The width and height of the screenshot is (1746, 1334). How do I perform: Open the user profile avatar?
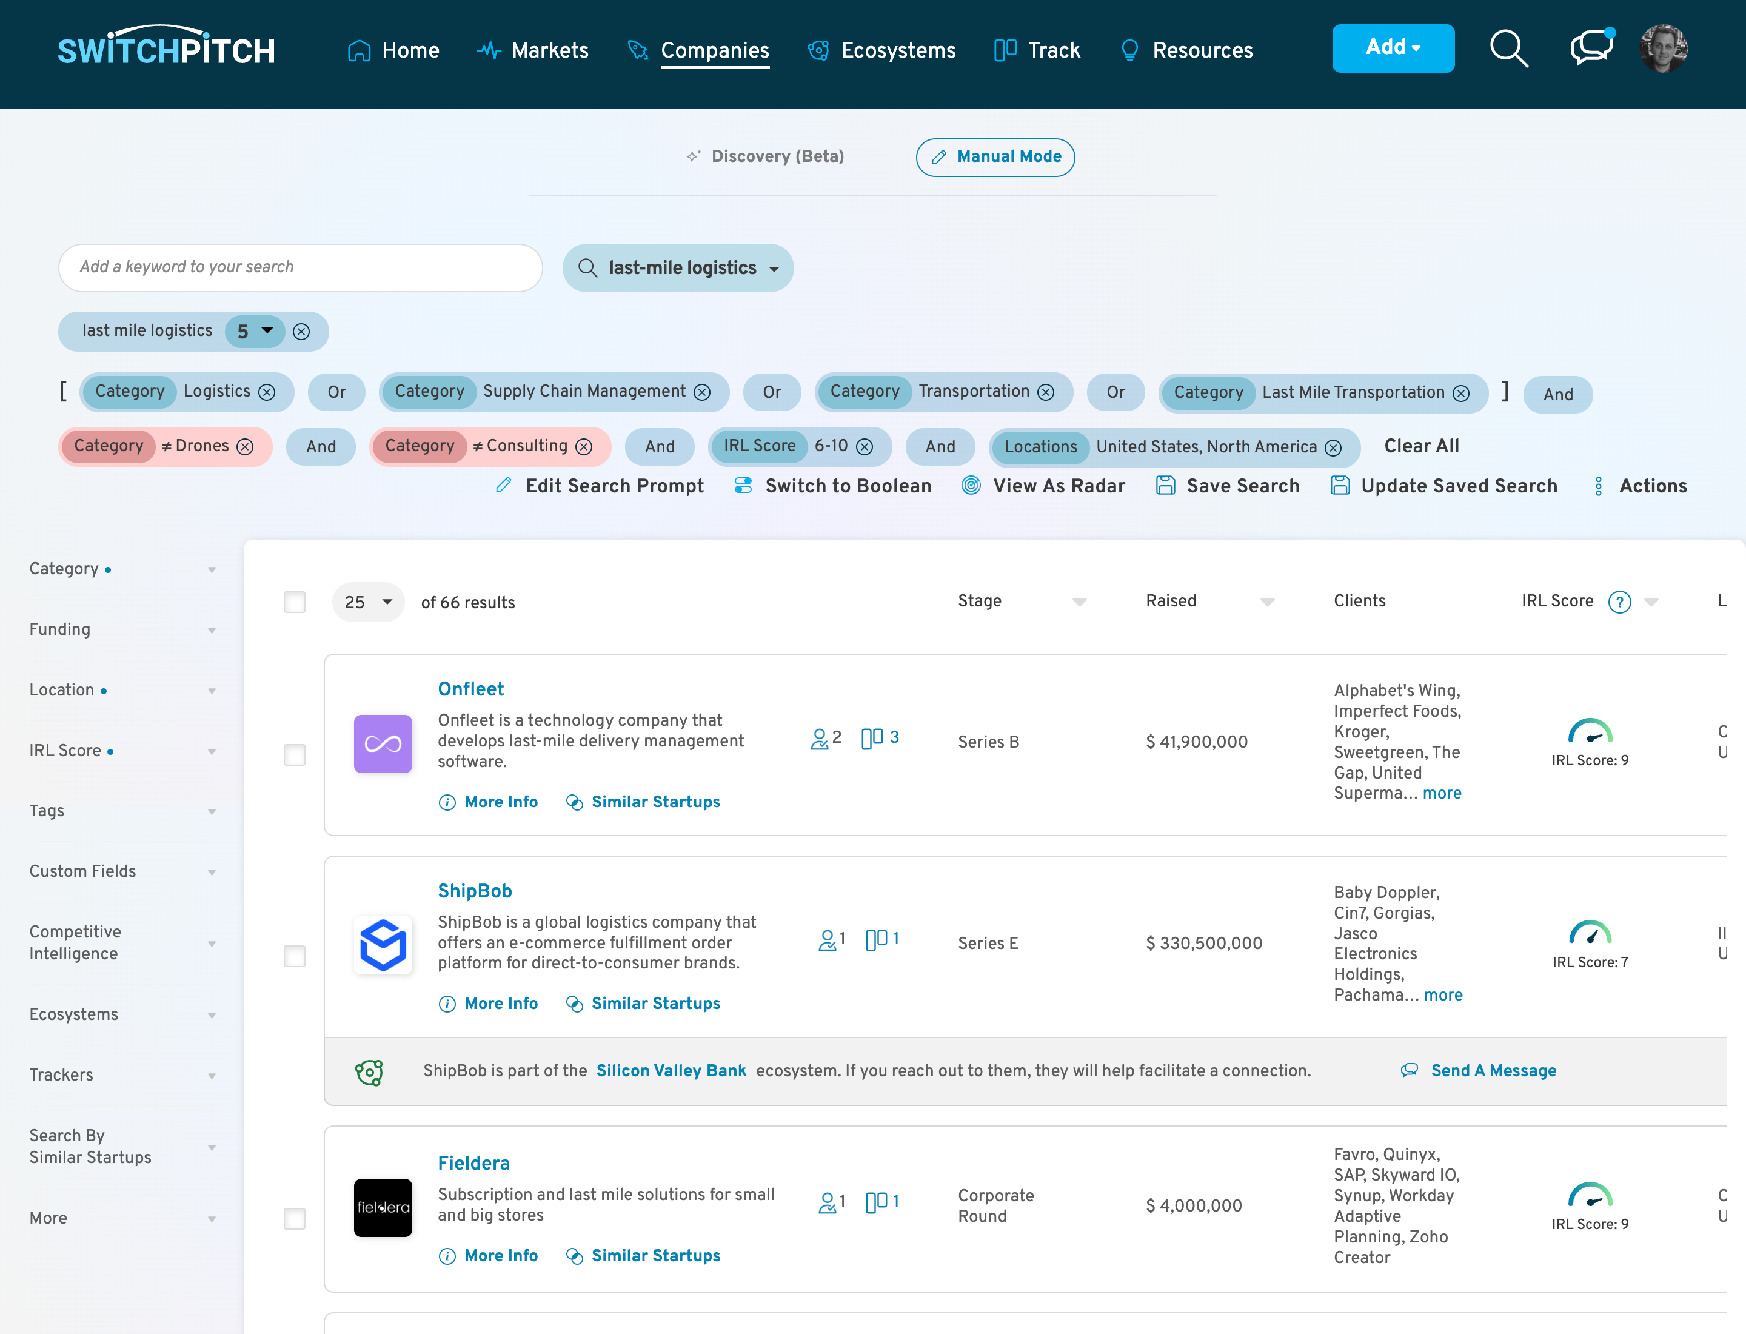(1664, 49)
